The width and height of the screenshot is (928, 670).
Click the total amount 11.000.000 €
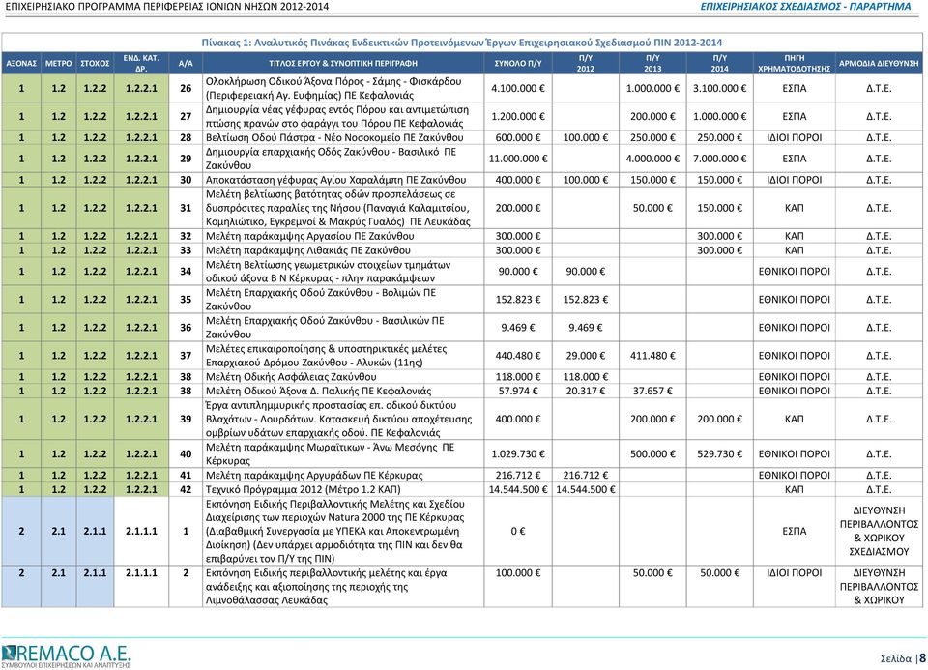518,159
